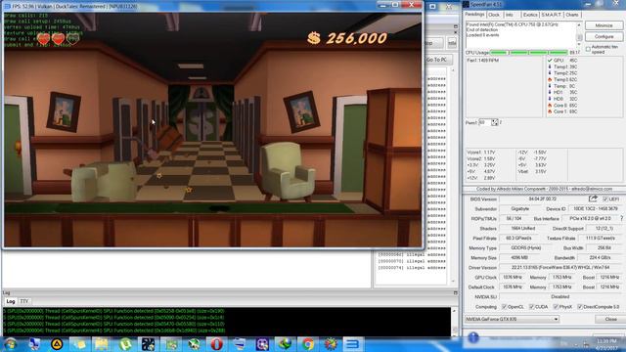This screenshot has width=626, height=352.
Task: Open the Google Chrome taskbar icon
Action: (x=307, y=344)
